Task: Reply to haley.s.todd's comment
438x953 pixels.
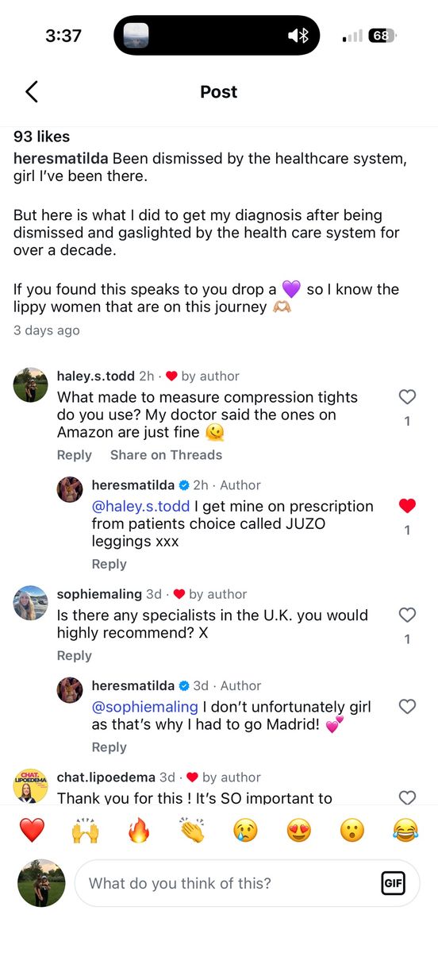Action: pos(75,455)
